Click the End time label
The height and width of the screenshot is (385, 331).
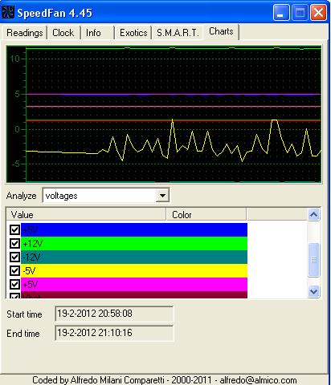click(x=23, y=334)
